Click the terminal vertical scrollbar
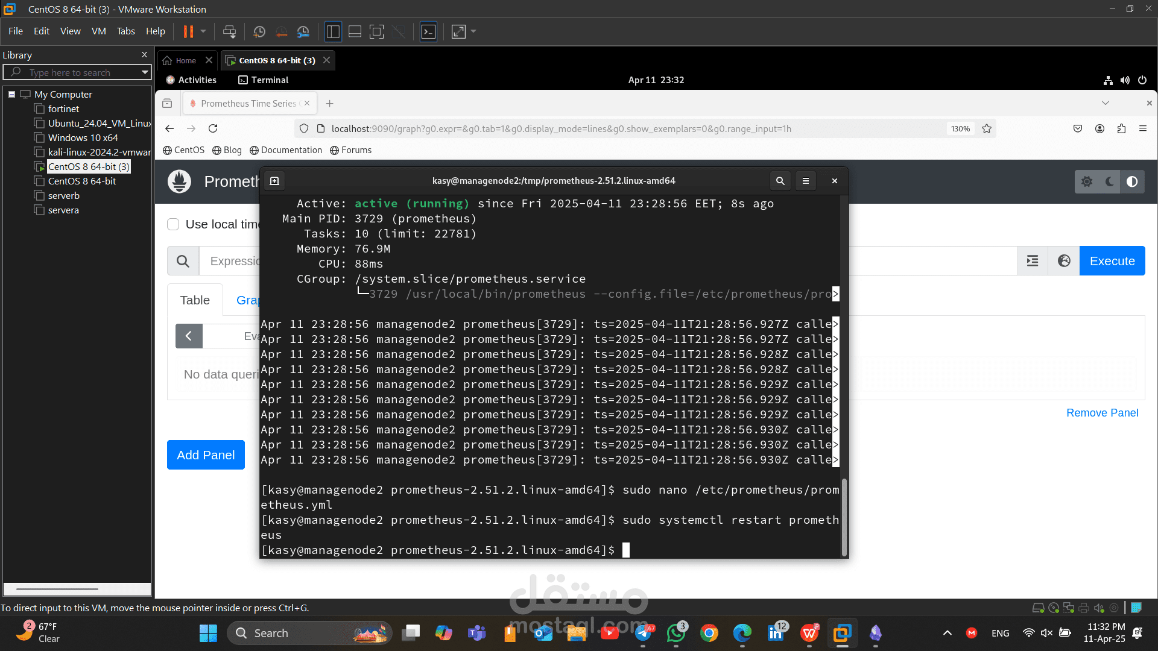The height and width of the screenshot is (651, 1158). coord(844,517)
